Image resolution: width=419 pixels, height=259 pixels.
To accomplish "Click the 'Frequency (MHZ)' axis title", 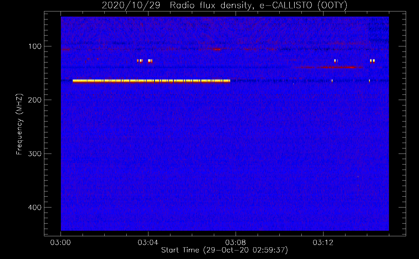I will click(19, 124).
